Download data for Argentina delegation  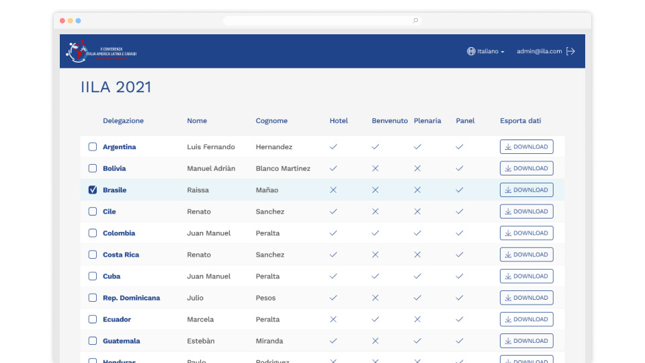coord(527,147)
